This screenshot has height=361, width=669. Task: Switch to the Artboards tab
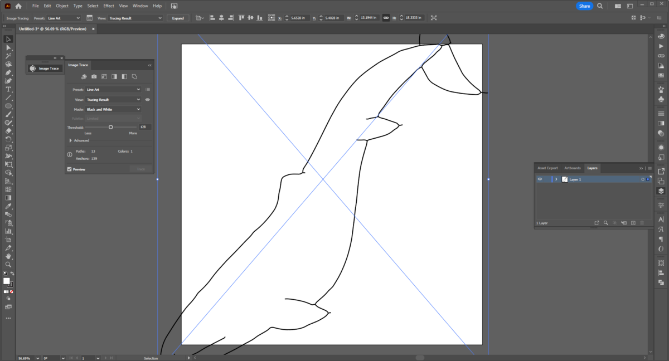coord(572,168)
